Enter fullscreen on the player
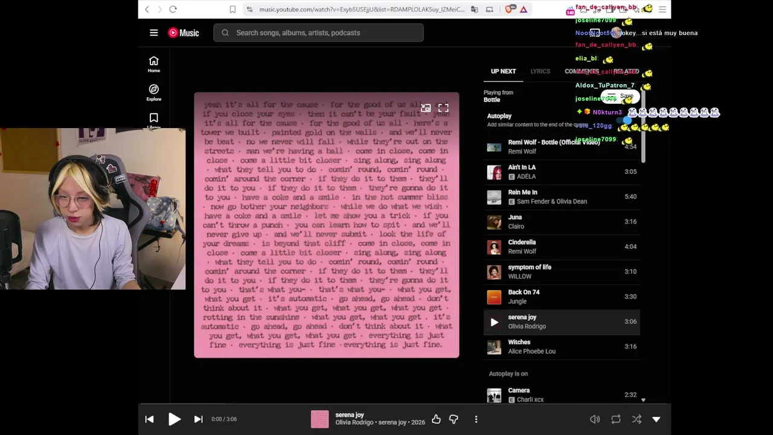This screenshot has width=773, height=435. click(x=443, y=108)
